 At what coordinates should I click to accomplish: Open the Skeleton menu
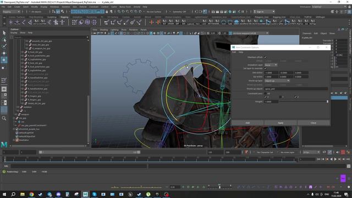tap(66, 7)
